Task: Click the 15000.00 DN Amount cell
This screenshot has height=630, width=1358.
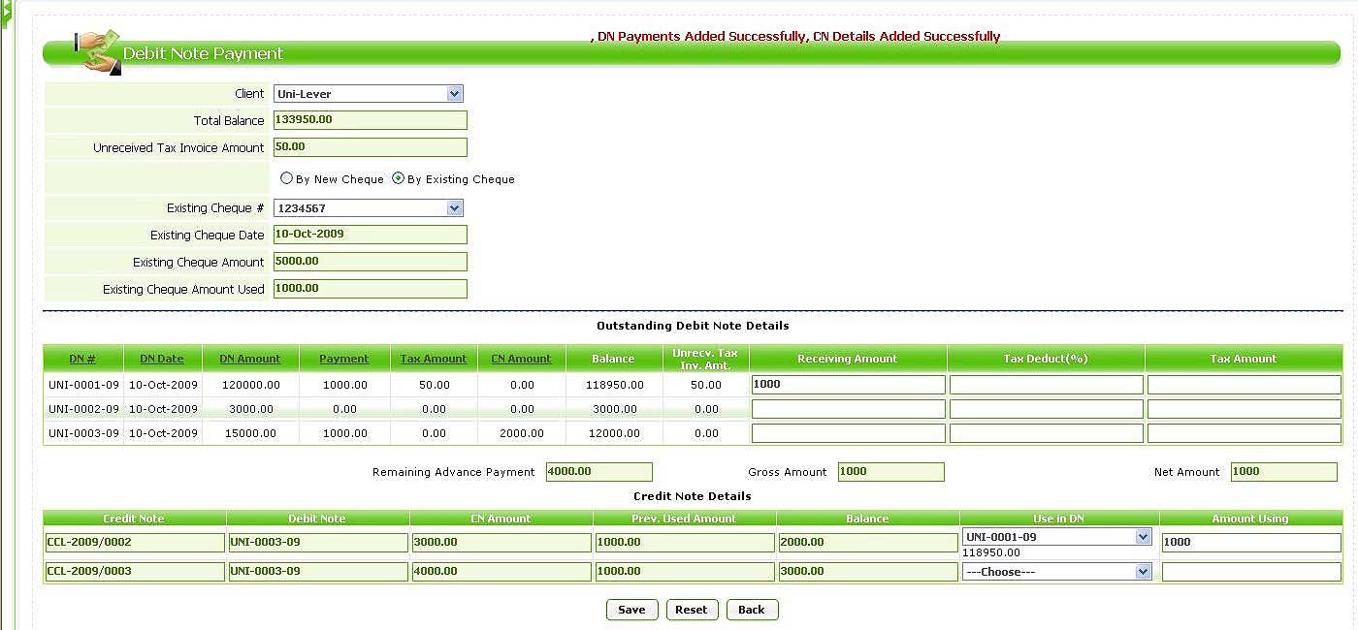Action: point(250,433)
